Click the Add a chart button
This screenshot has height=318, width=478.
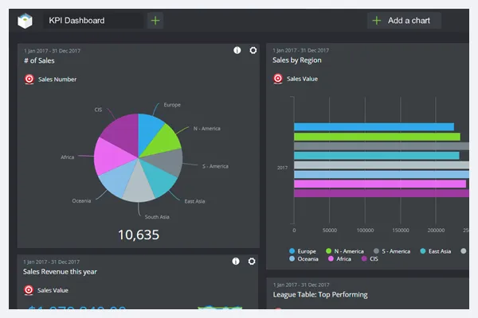(x=404, y=21)
